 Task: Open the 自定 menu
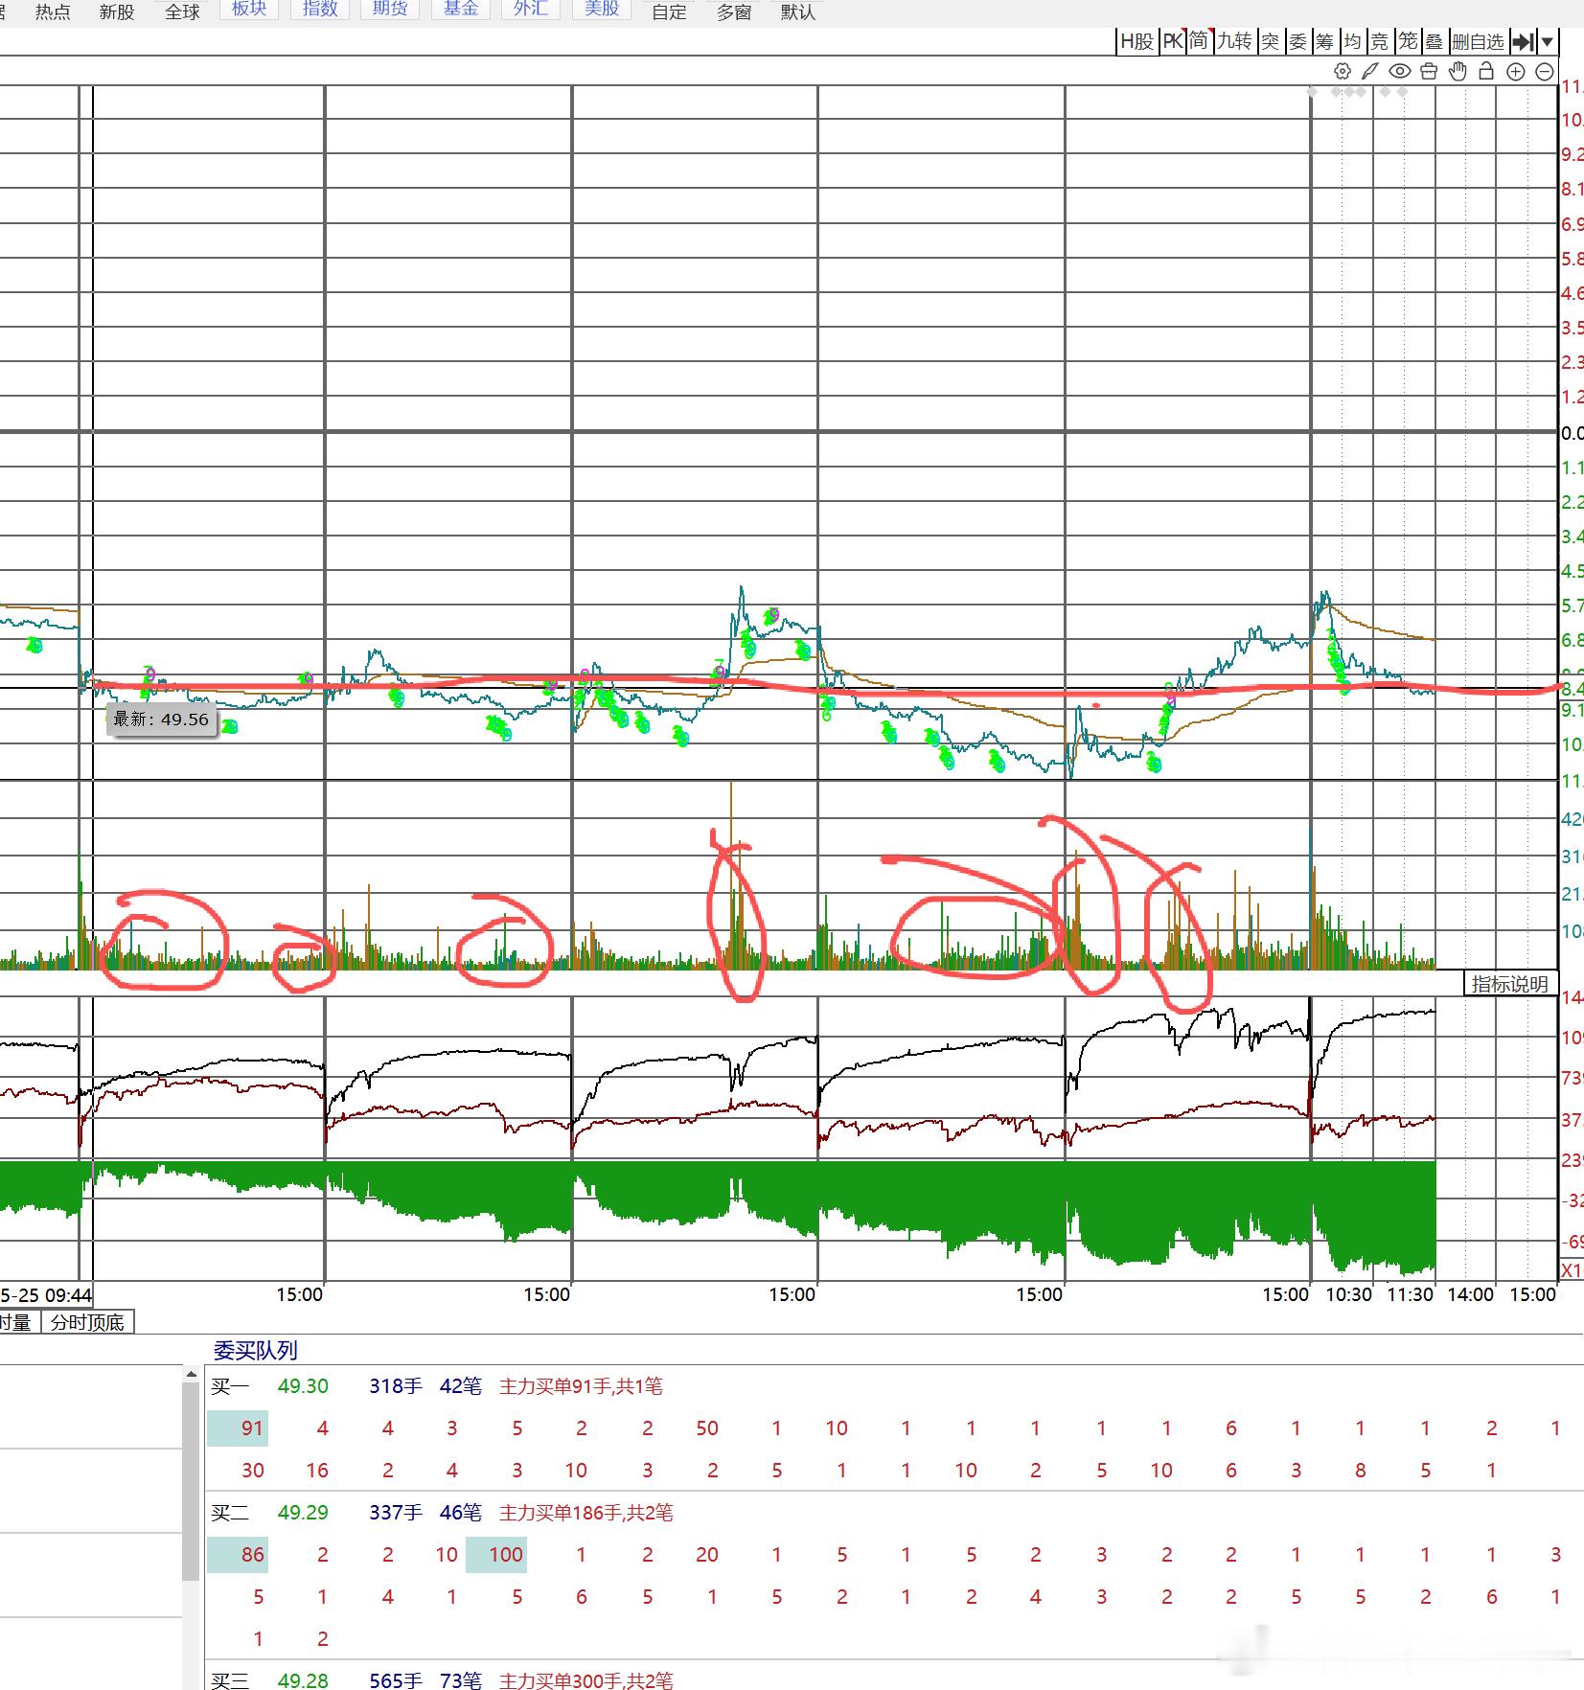point(669,11)
